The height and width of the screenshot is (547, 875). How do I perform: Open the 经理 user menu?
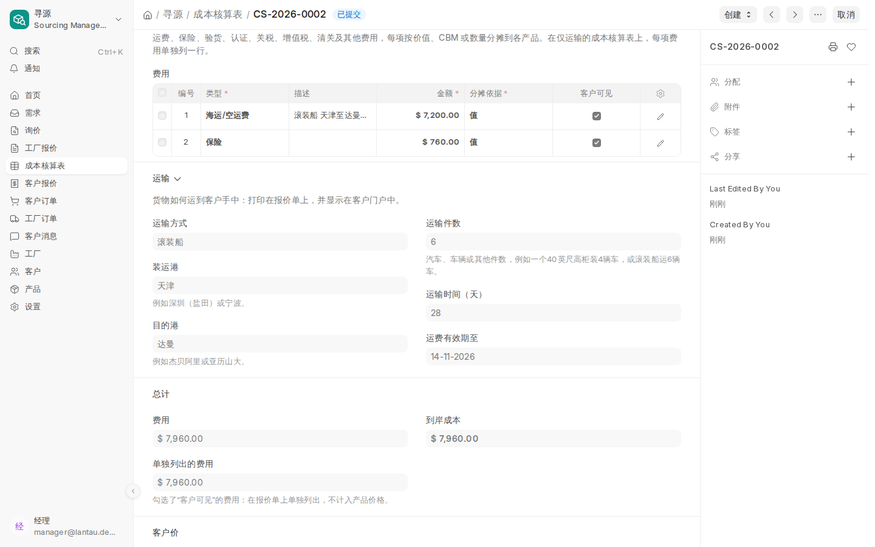coord(66,526)
